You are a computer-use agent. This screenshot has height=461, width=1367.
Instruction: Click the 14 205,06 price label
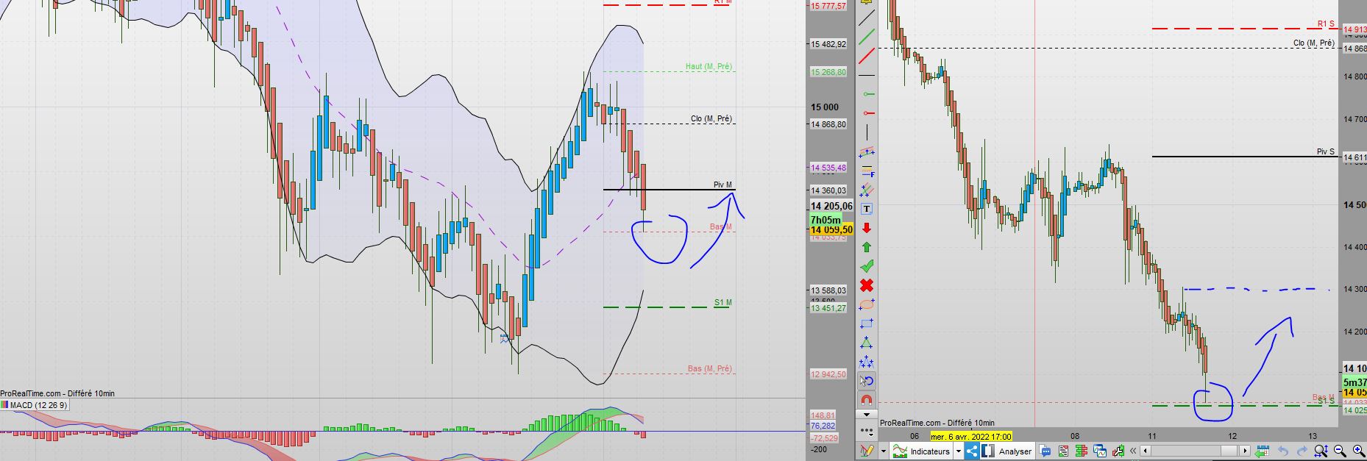point(831,206)
